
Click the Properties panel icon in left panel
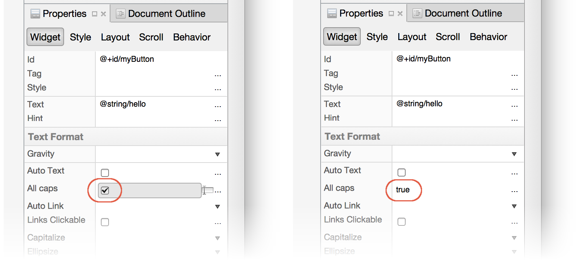coord(35,14)
